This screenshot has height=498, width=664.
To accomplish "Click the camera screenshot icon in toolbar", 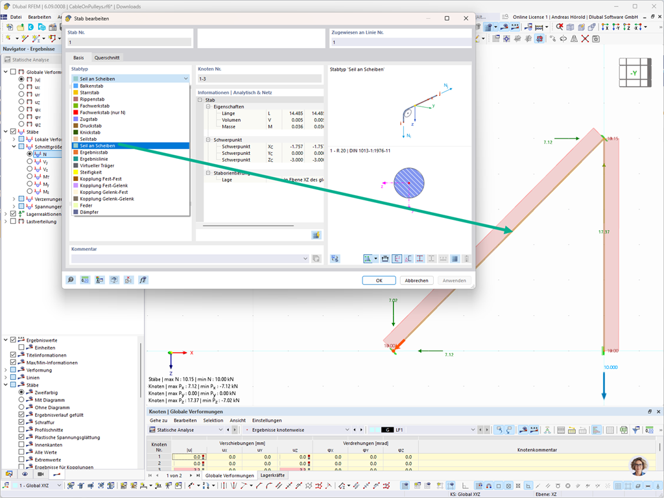I will 596,38.
